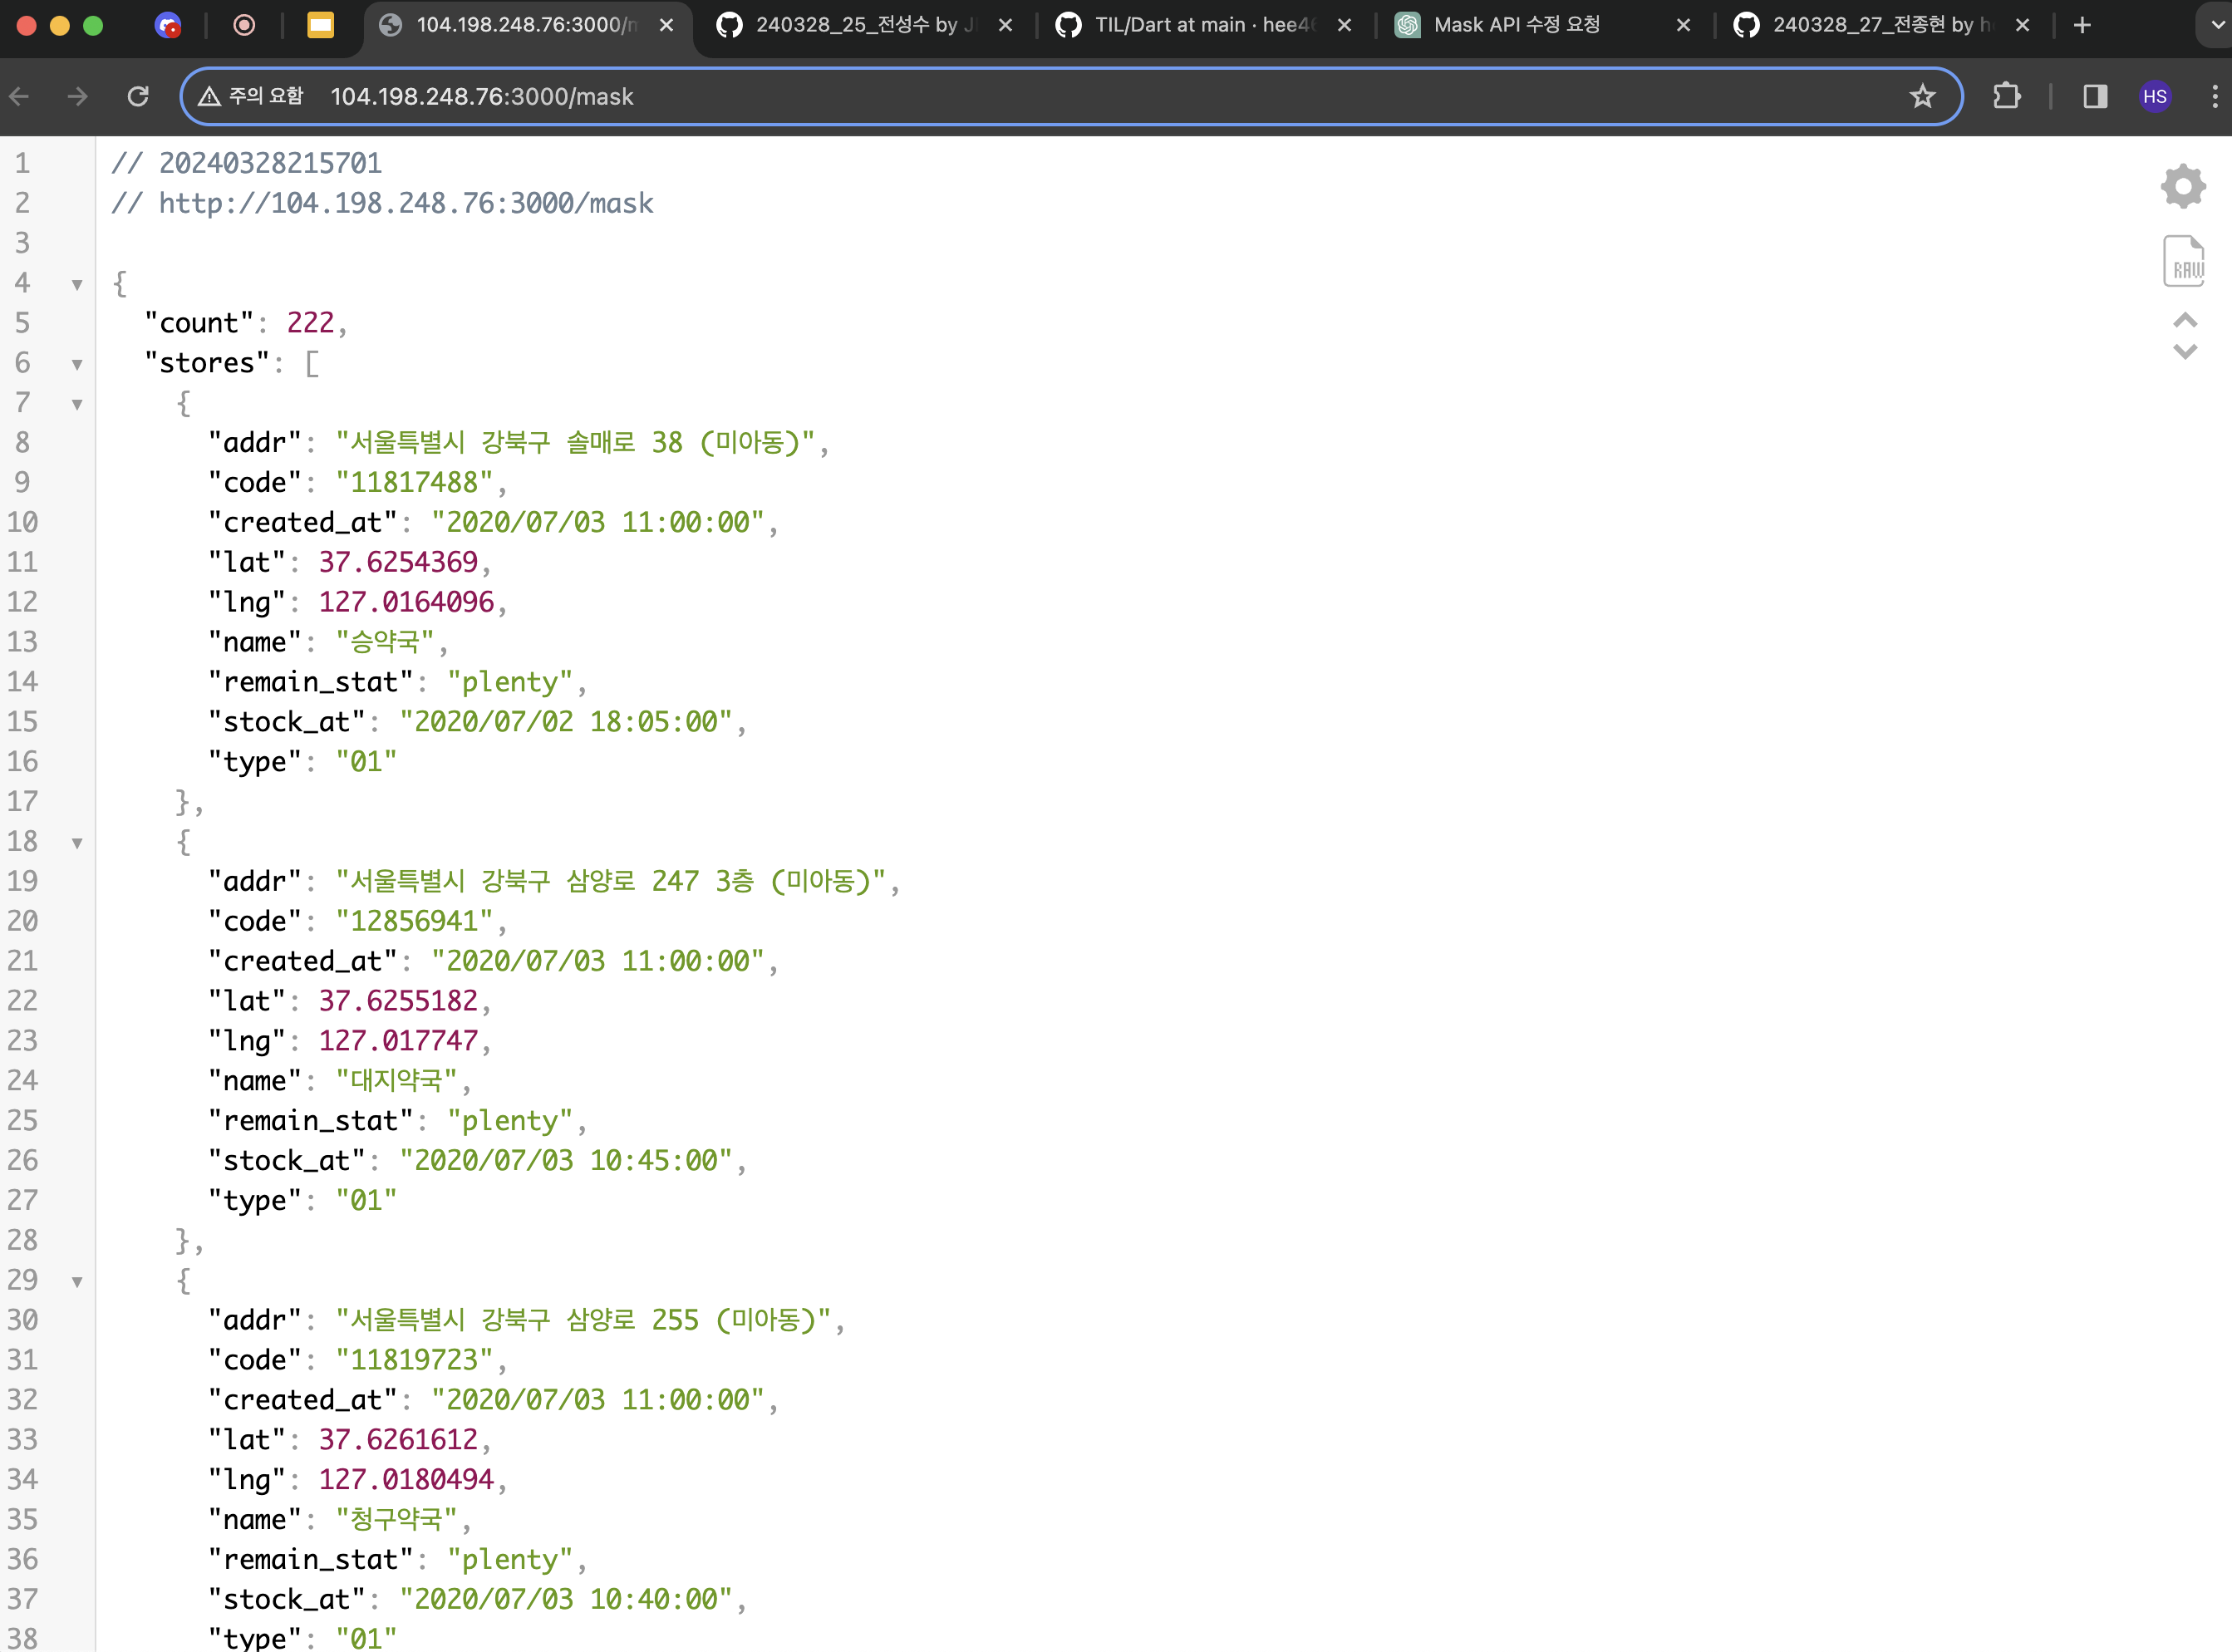Collapse the first store object at line 7
Viewport: 2232px width, 1652px height.
[x=77, y=404]
